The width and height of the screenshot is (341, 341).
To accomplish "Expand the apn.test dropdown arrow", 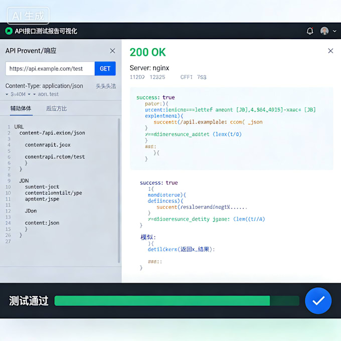I will 34,94.
